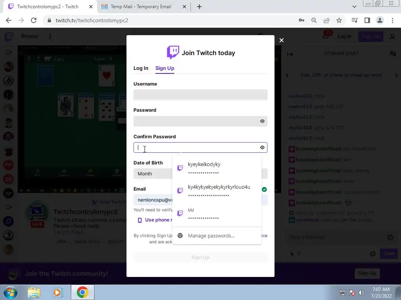
Task: Click the Chrome taskbar icon
Action: point(82,292)
